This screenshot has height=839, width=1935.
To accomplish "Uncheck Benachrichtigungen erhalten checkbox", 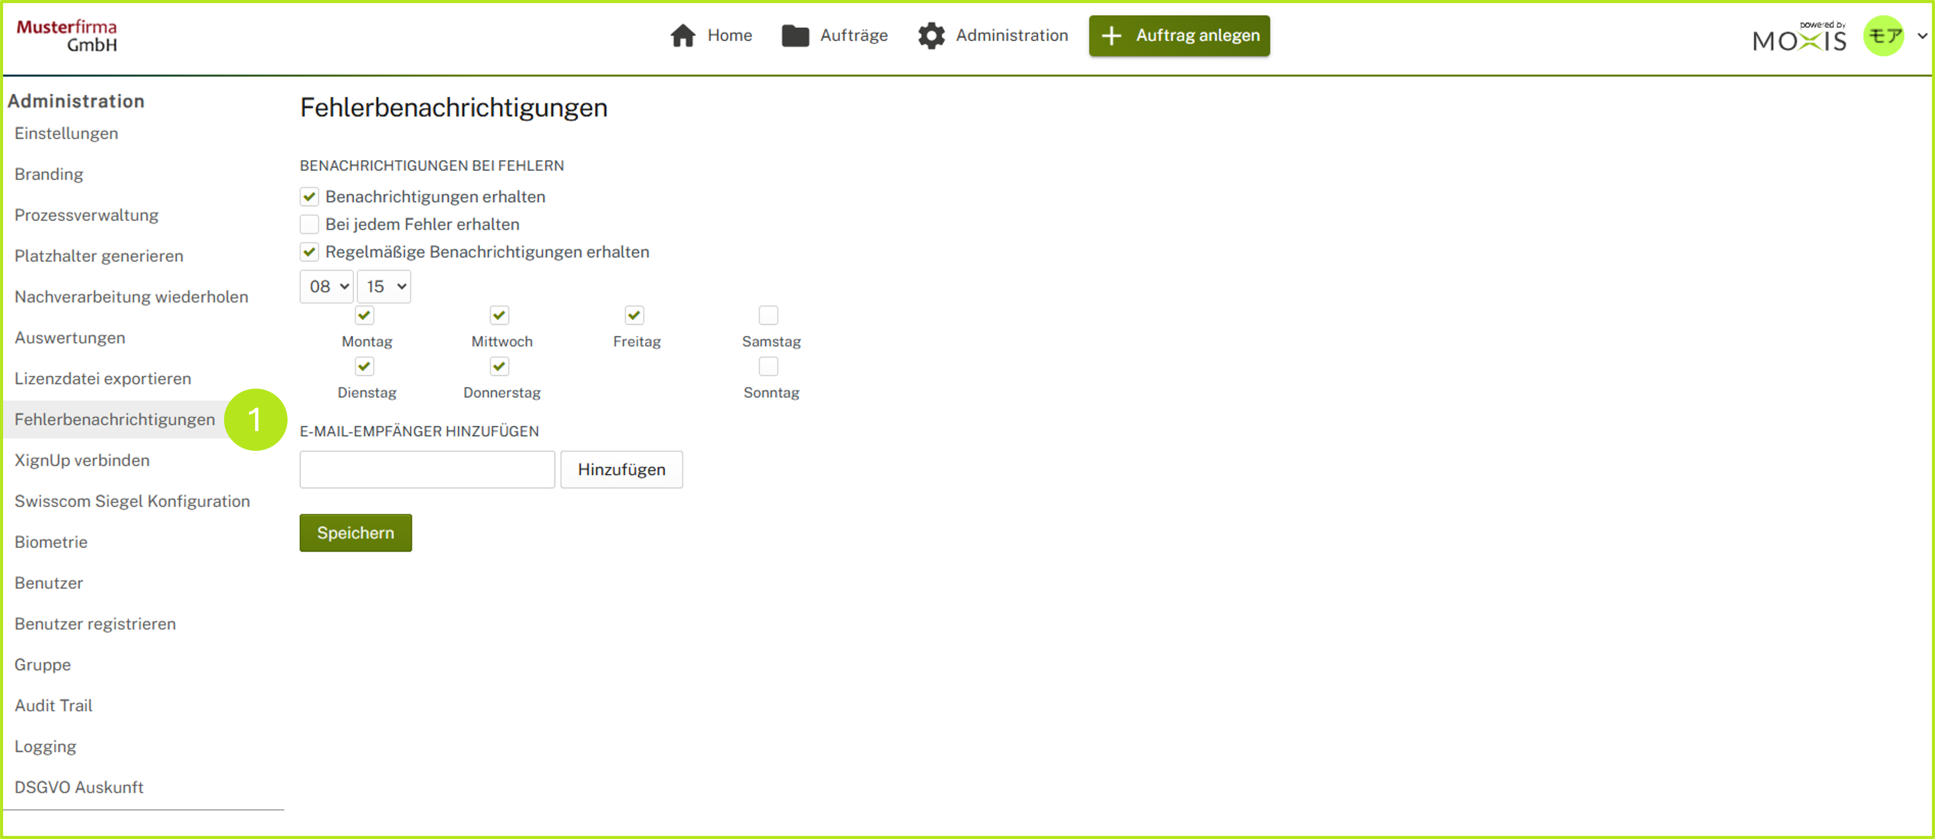I will tap(309, 197).
